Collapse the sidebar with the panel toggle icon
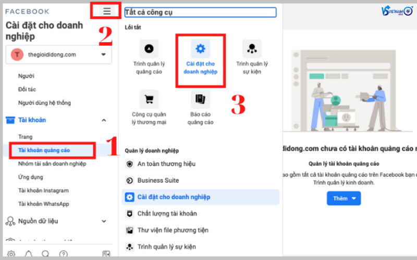The width and height of the screenshot is (417, 260). (106, 254)
